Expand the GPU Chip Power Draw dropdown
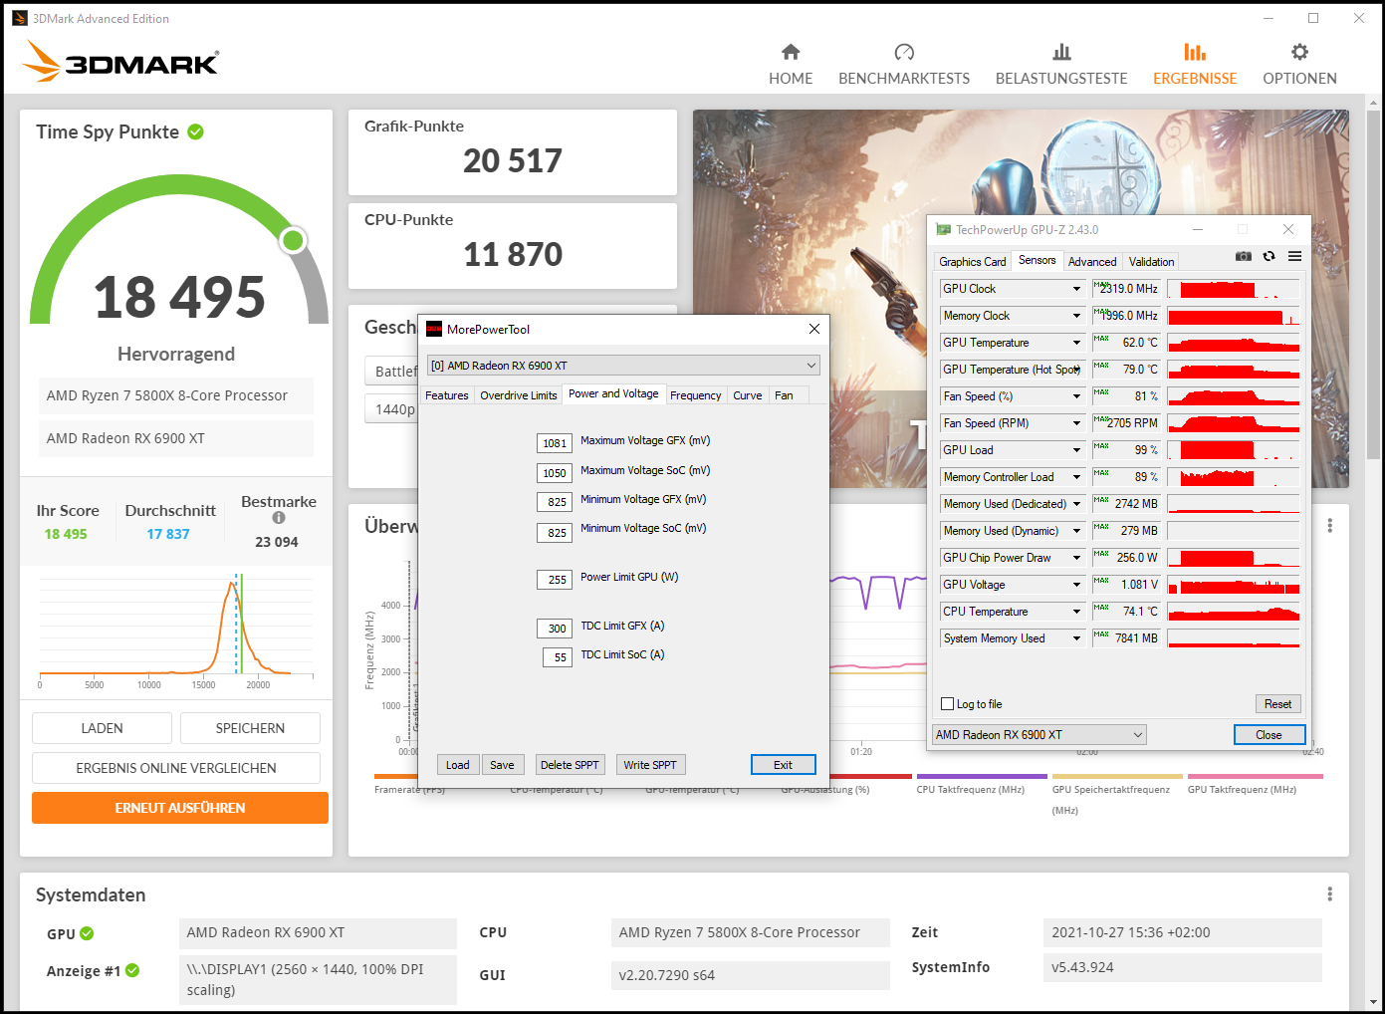1385x1014 pixels. click(1076, 558)
